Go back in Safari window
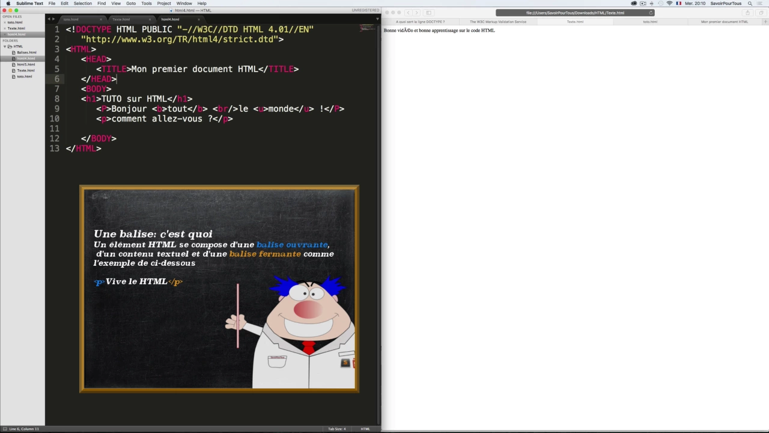The image size is (769, 433). click(408, 13)
